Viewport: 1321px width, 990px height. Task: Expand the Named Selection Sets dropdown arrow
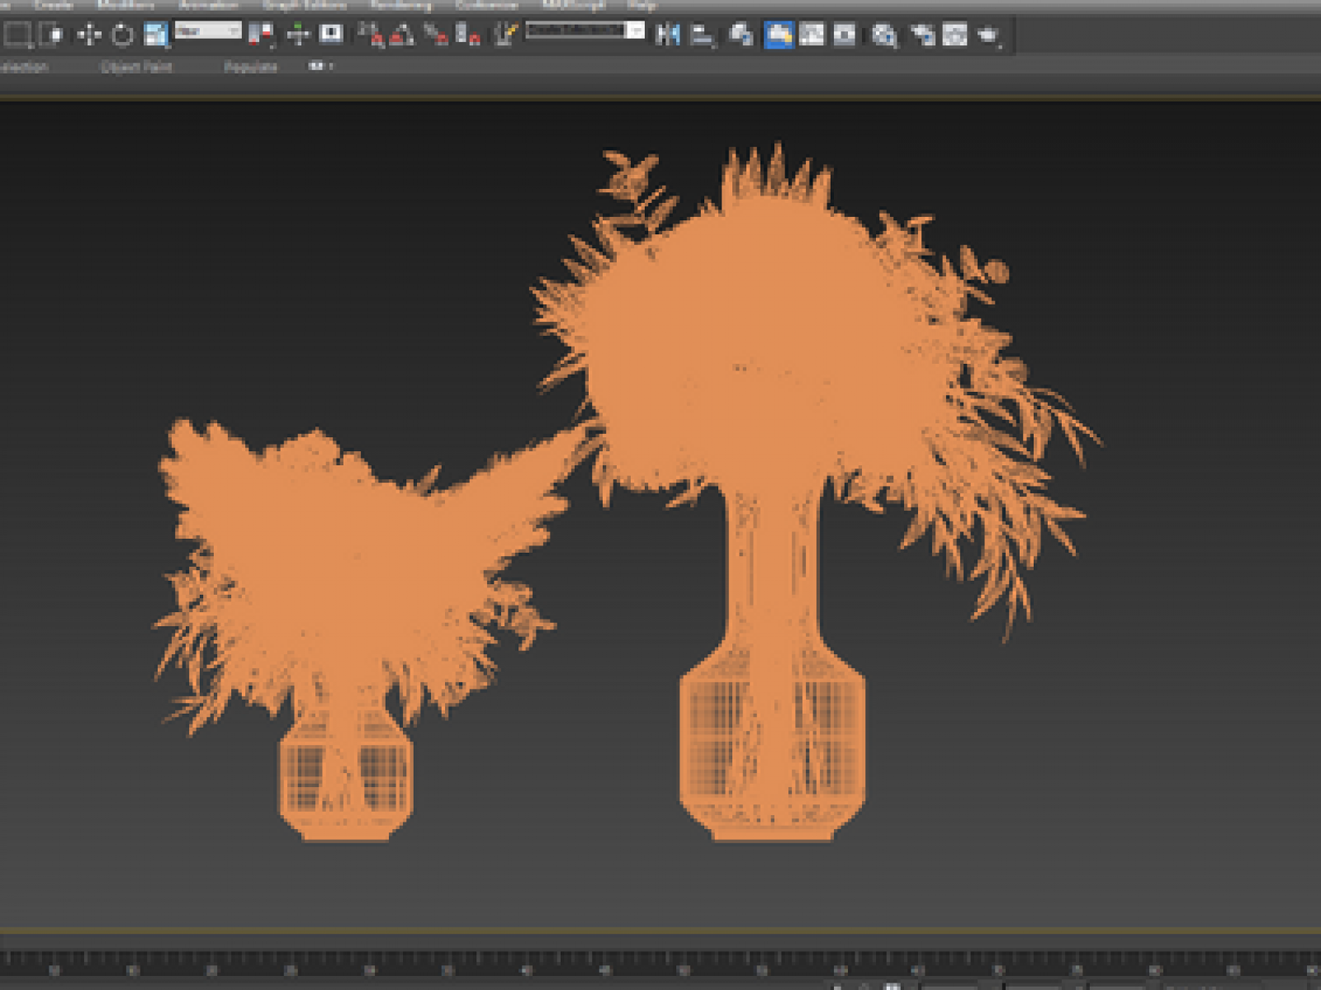tap(636, 30)
